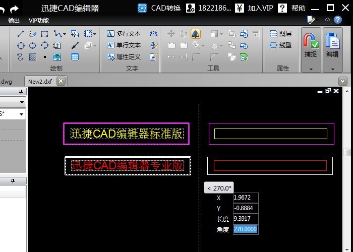Image resolution: width=353 pixels, height=252 pixels.
Task: Click the CAD转换 converter icon
Action: point(142,9)
